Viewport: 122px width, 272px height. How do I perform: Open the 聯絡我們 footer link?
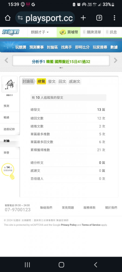[x=46, y=208]
